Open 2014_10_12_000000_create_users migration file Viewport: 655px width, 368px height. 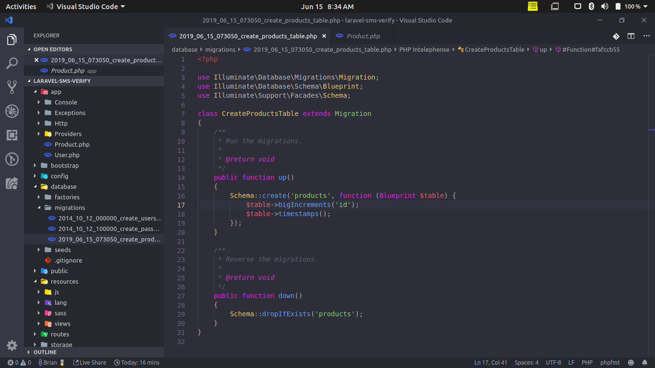[94, 218]
